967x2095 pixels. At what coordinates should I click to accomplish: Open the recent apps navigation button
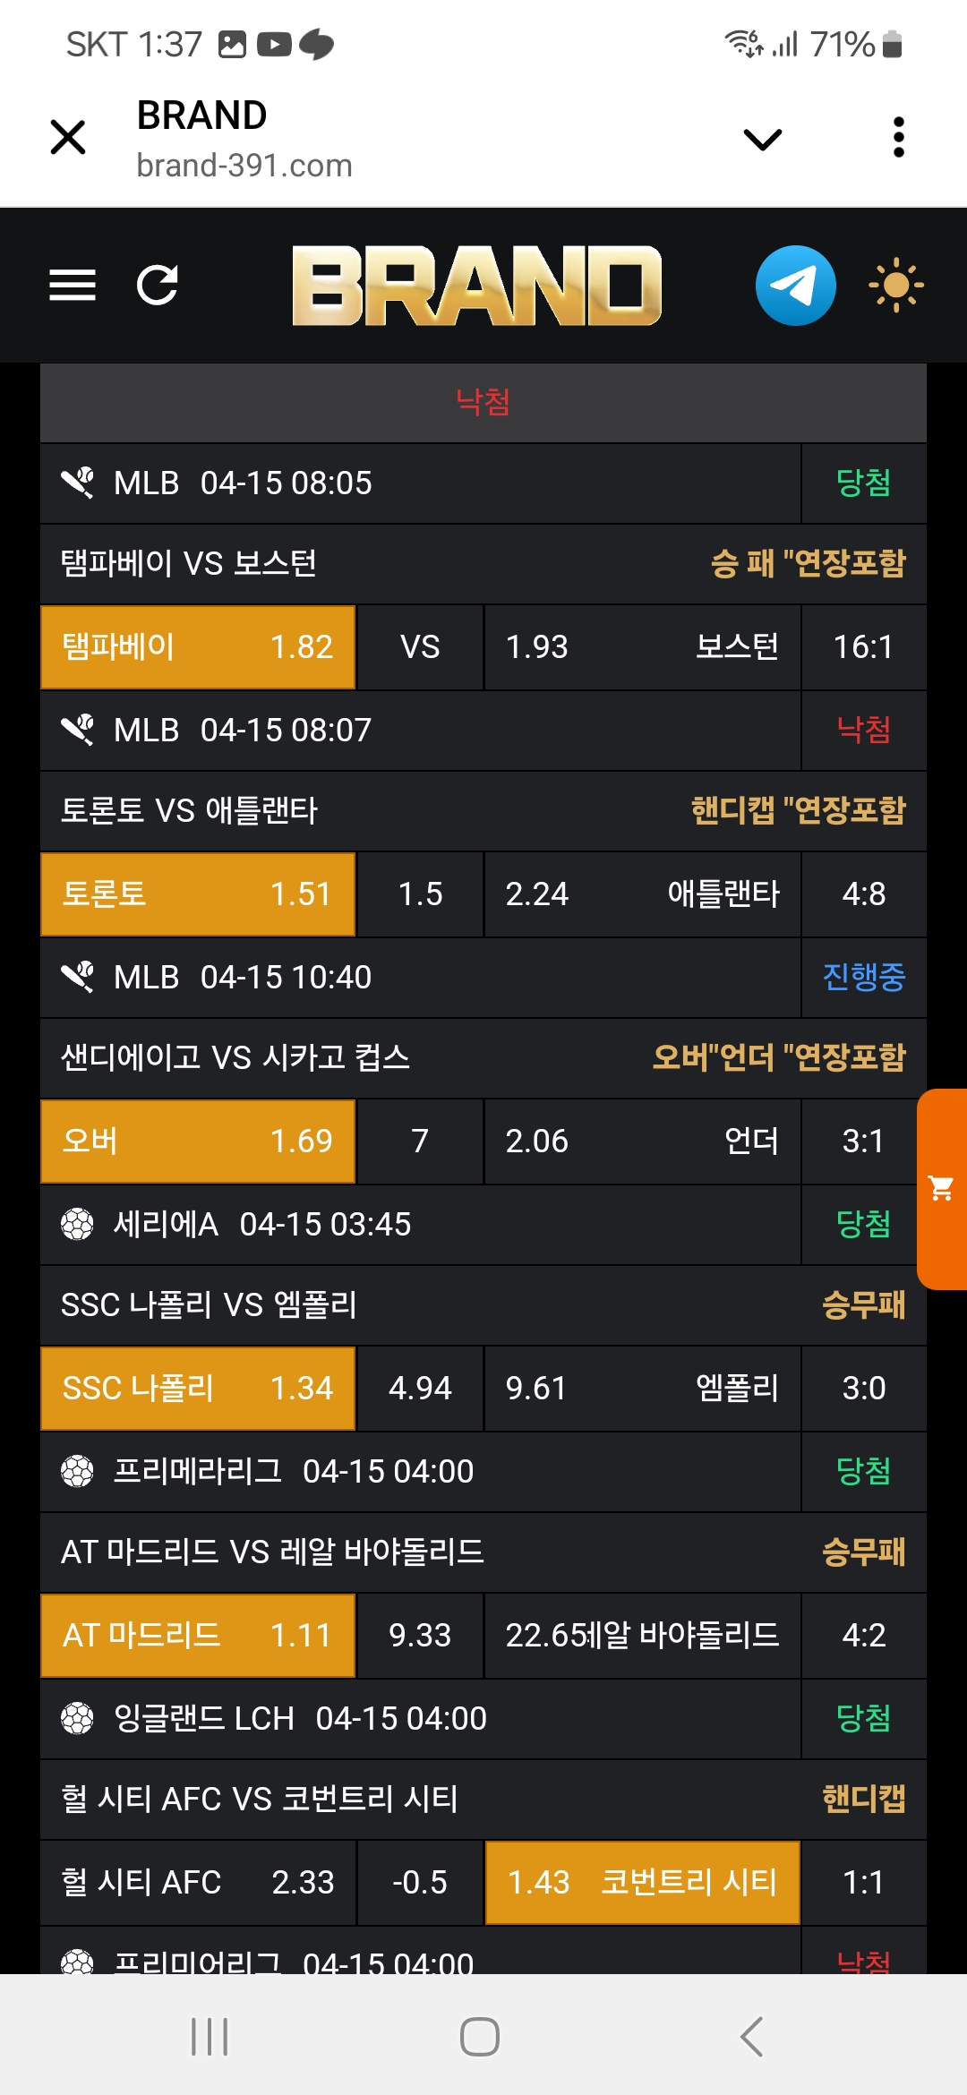[x=210, y=2037]
